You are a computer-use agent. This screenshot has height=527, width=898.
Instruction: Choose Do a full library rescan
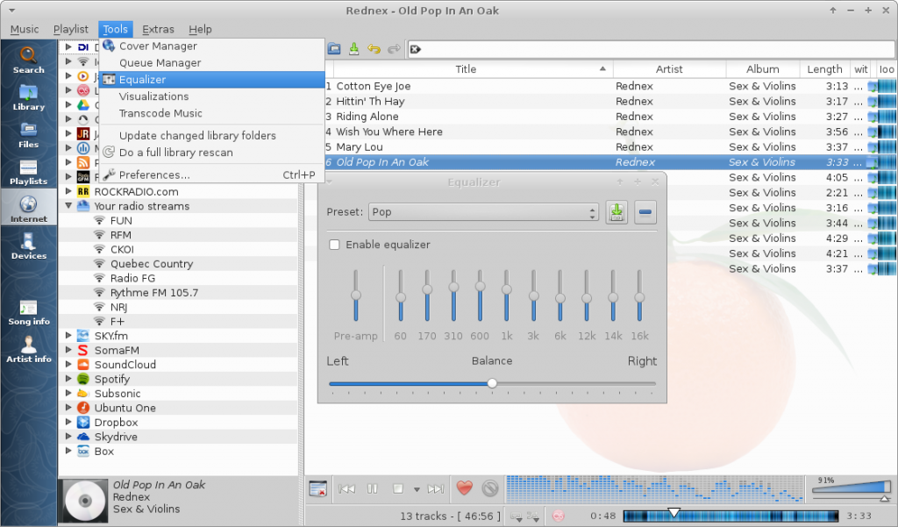pos(212,153)
